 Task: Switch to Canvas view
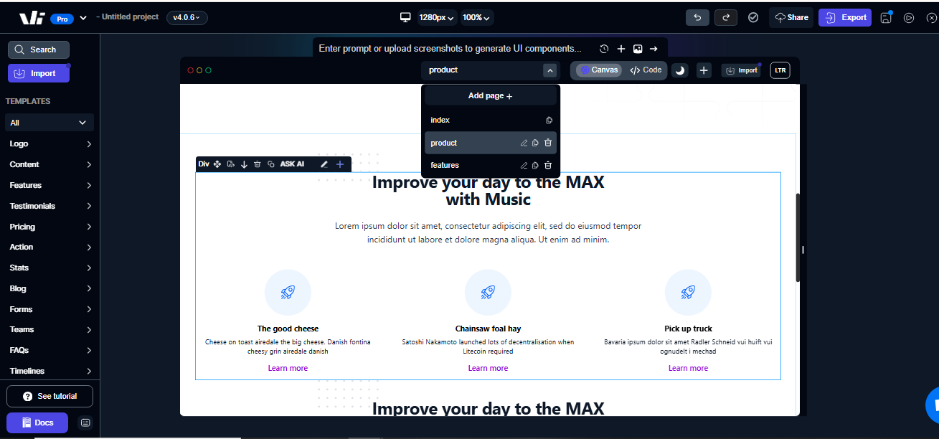coord(599,70)
